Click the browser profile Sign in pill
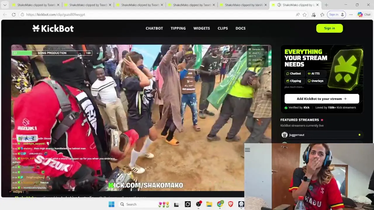Image resolution: width=374 pixels, height=210 pixels. 336,15
